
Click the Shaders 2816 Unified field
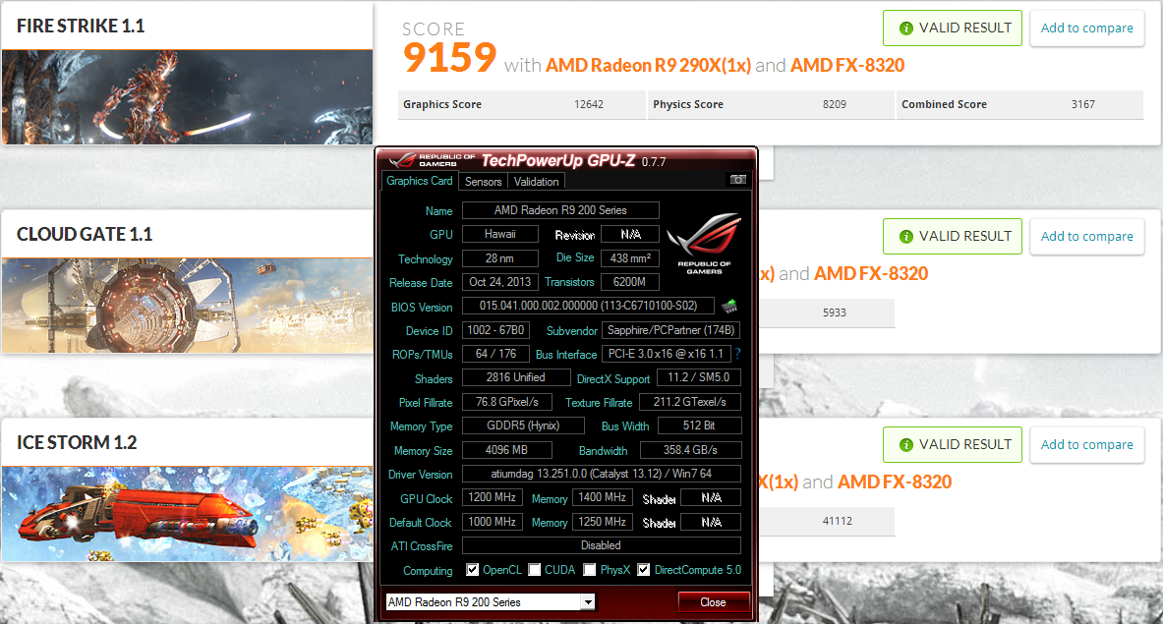pos(515,377)
